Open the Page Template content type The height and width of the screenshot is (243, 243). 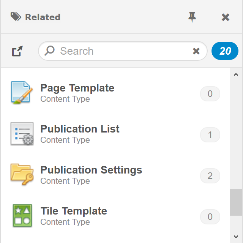click(x=77, y=88)
